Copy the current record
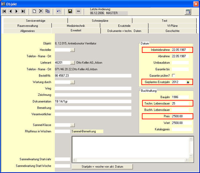200x173 pixels. click(x=47, y=11)
